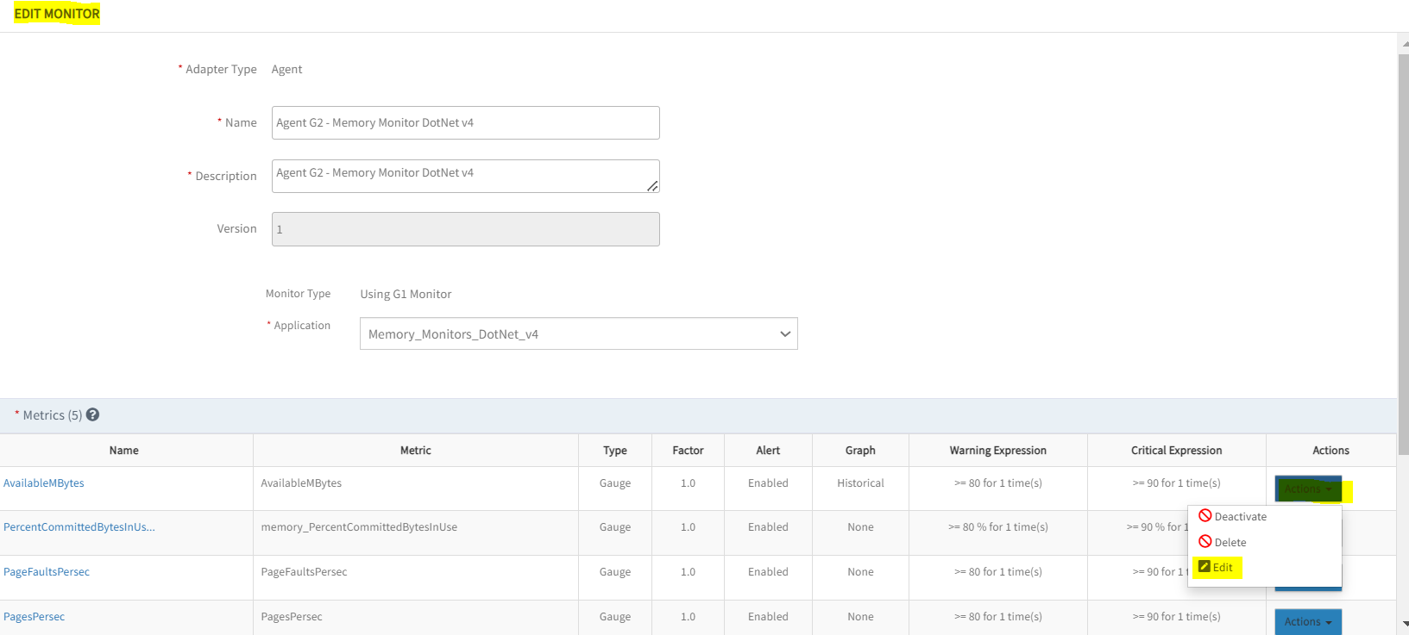Image resolution: width=1409 pixels, height=635 pixels.
Task: Click the Type column header
Action: [x=615, y=451]
